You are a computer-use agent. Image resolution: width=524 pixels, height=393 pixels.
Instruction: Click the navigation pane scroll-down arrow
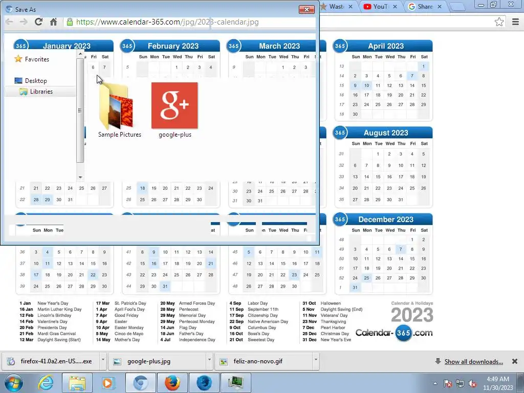pos(80,178)
